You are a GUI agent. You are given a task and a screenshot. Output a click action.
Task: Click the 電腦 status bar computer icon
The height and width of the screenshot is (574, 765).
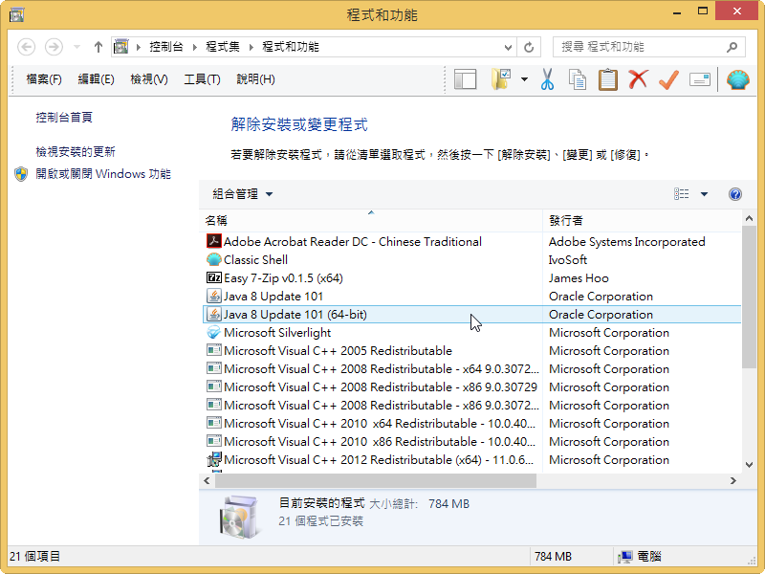click(x=625, y=557)
